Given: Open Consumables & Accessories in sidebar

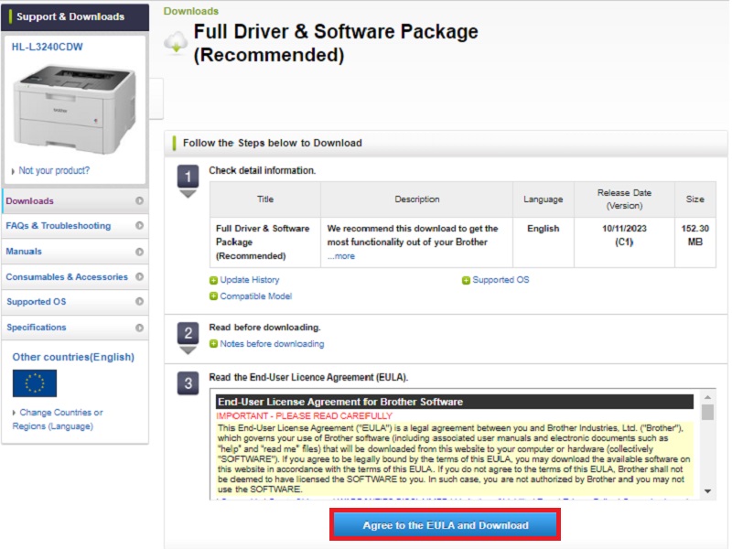Looking at the screenshot, I should coord(67,277).
